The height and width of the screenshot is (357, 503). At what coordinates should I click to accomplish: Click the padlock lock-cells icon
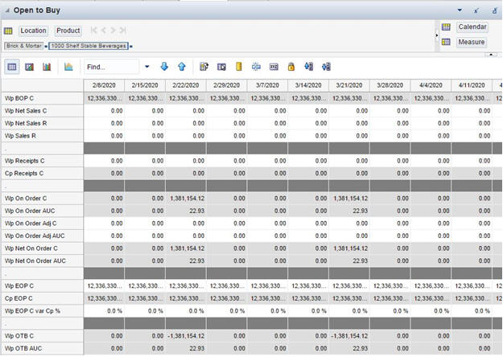coord(291,67)
